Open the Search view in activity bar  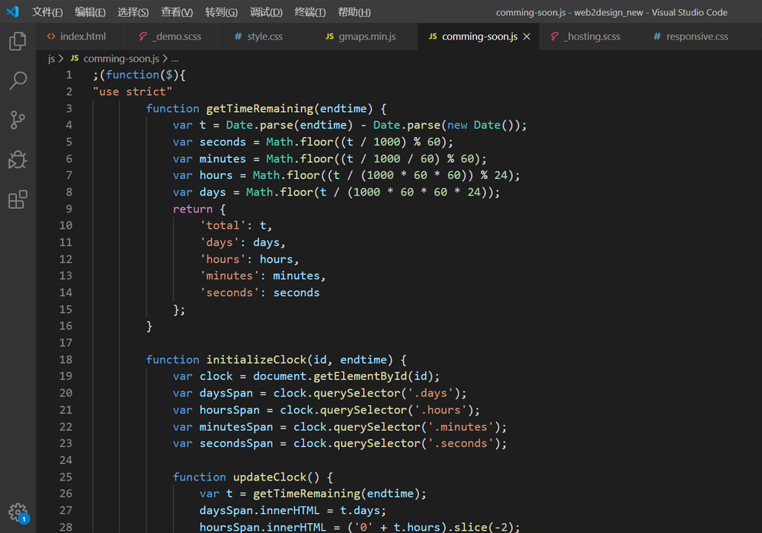click(x=18, y=81)
